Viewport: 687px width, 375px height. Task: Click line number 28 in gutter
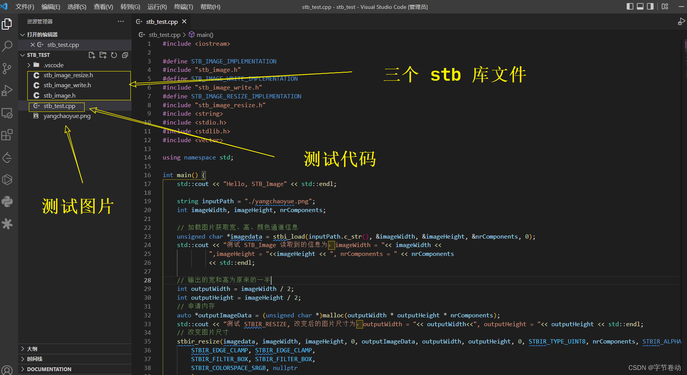(x=147, y=280)
